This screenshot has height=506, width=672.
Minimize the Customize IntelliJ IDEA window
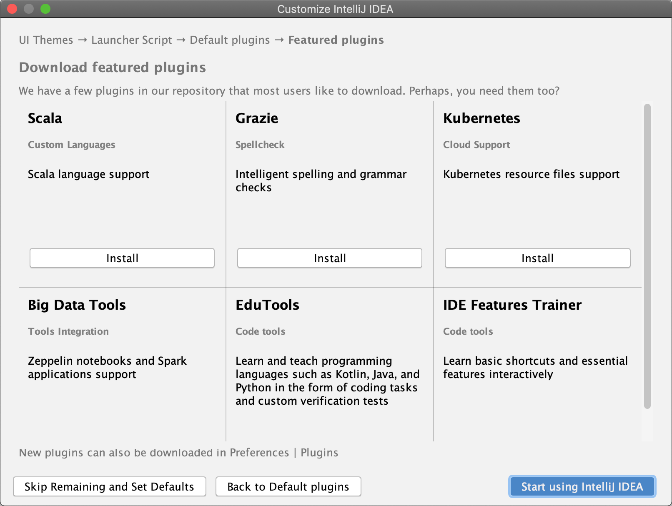pos(29,9)
